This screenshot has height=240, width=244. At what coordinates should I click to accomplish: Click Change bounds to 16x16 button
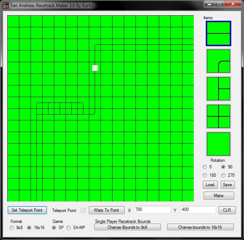(x=200, y=227)
